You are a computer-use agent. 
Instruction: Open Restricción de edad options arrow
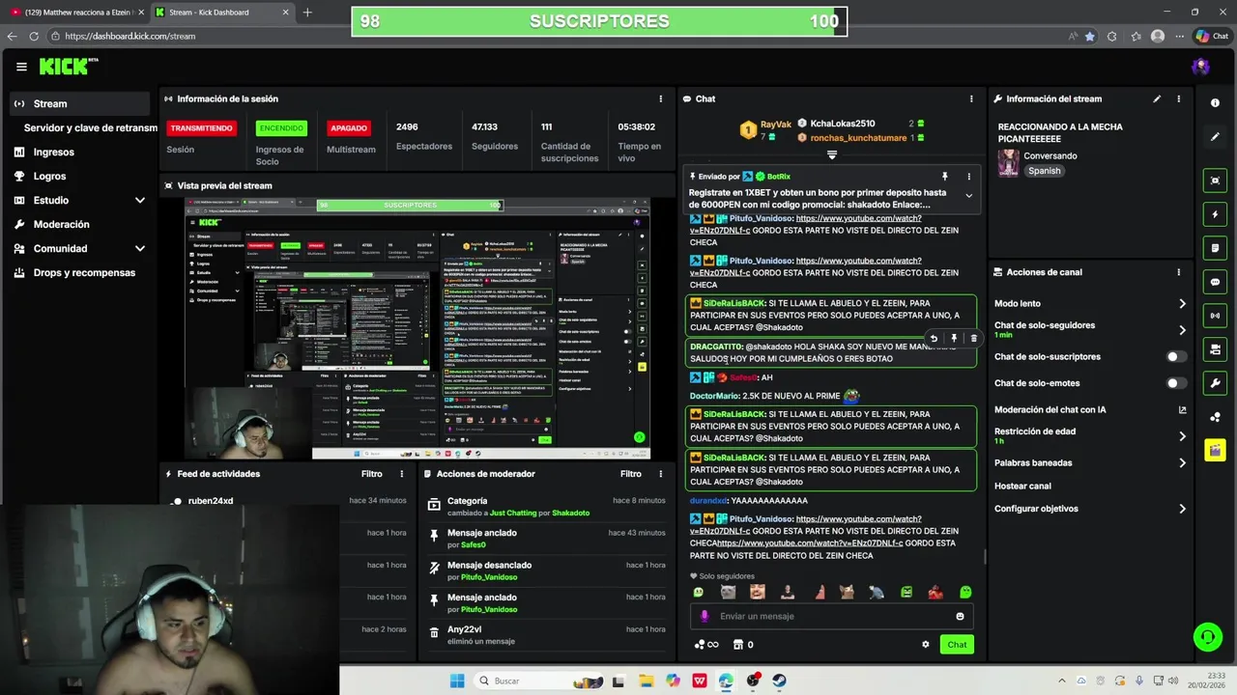click(1182, 436)
